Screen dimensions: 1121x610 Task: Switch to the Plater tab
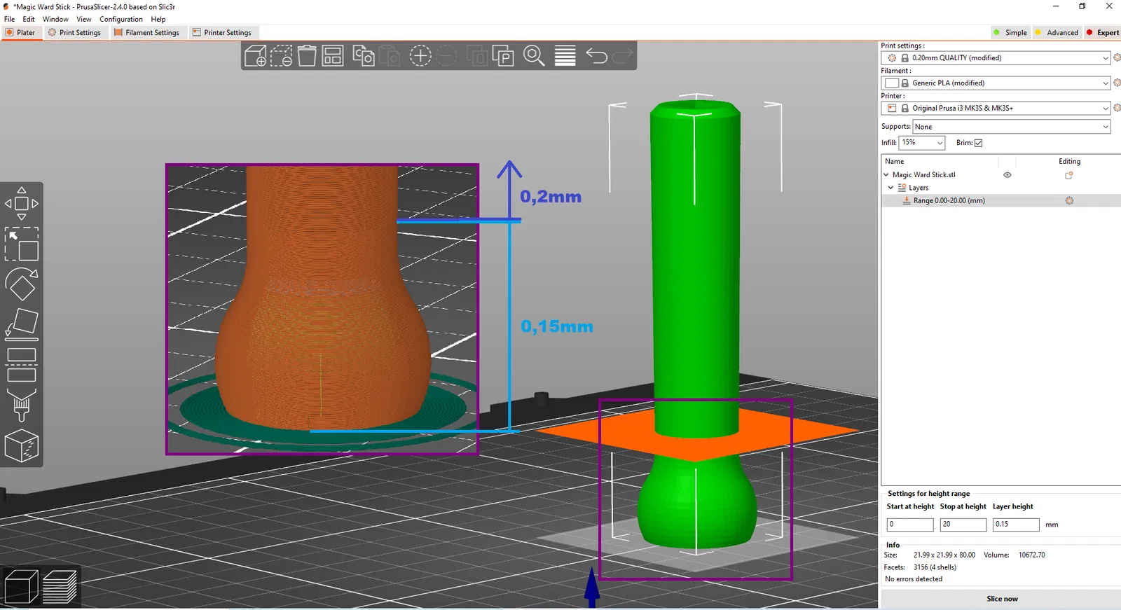[x=21, y=33]
